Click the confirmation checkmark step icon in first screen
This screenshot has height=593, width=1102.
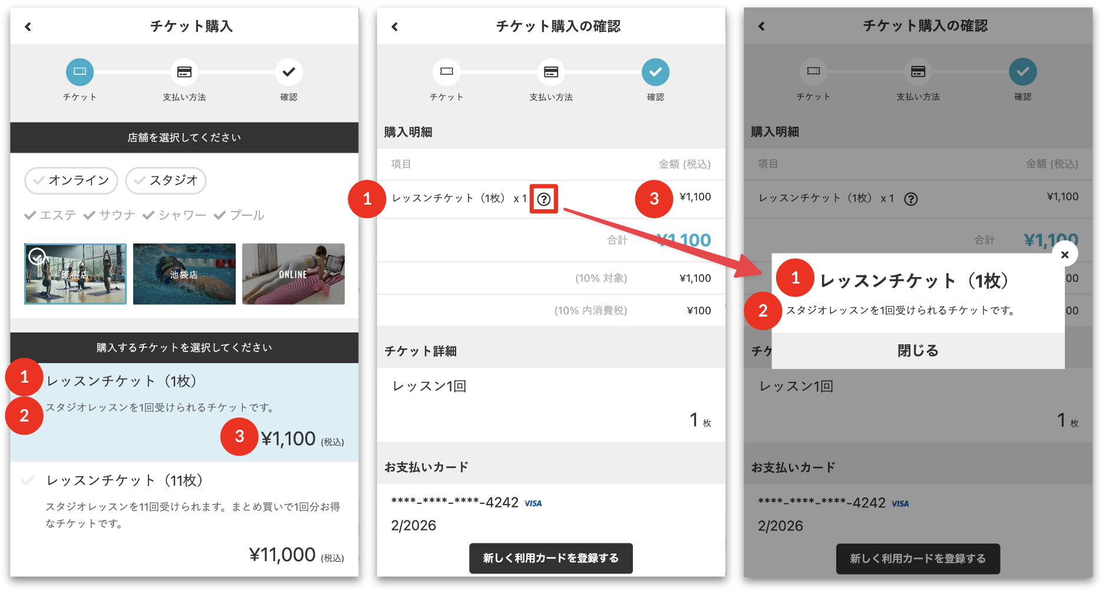tap(289, 72)
